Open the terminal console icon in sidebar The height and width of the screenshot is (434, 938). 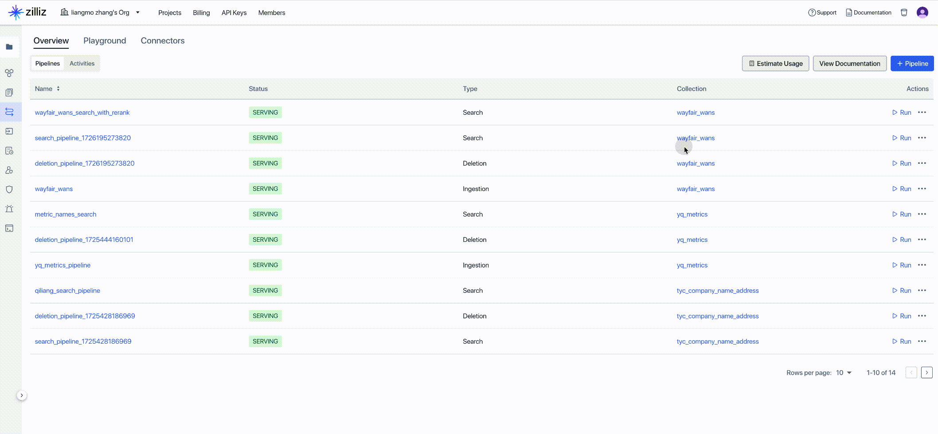pos(9,228)
